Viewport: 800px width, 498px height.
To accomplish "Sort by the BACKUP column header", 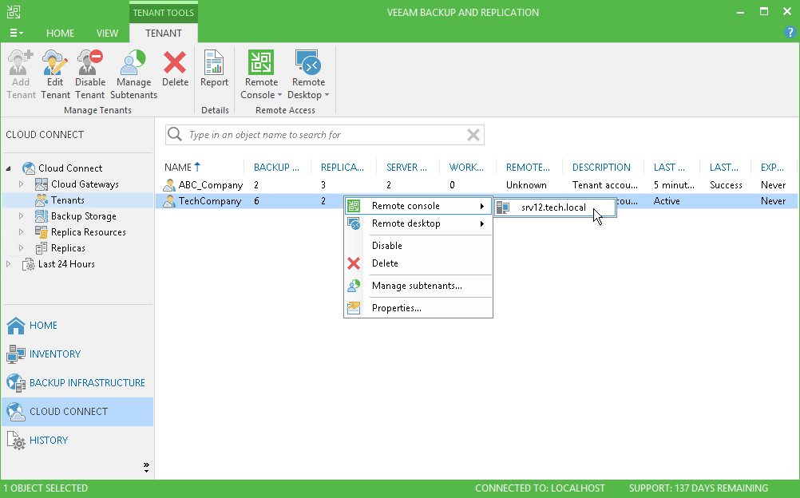I will click(x=276, y=168).
